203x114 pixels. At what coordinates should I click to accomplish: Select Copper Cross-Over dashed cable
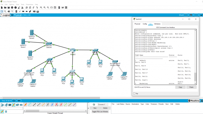pyautogui.click(x=39, y=104)
